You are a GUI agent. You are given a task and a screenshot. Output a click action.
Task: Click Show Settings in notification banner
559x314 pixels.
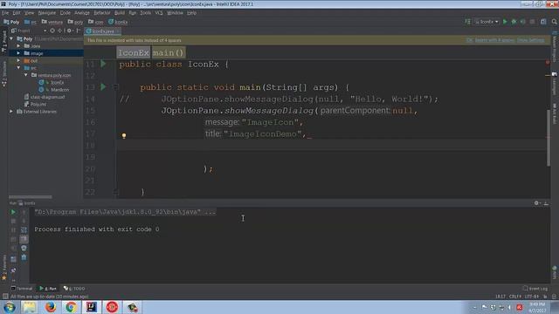coord(530,40)
